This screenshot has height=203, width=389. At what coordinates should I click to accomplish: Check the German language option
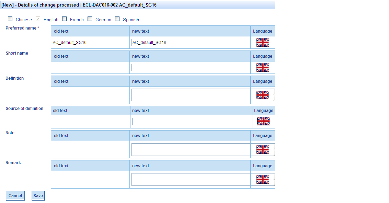point(90,19)
